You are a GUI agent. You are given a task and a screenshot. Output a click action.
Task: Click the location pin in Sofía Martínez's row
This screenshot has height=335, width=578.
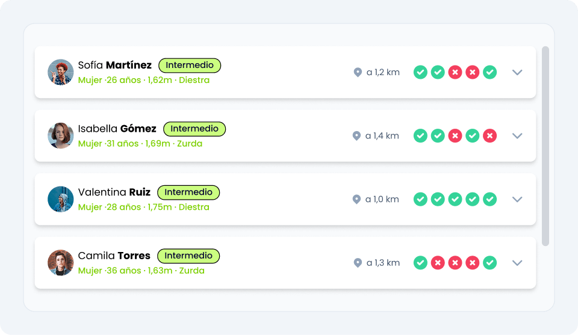pyautogui.click(x=358, y=72)
